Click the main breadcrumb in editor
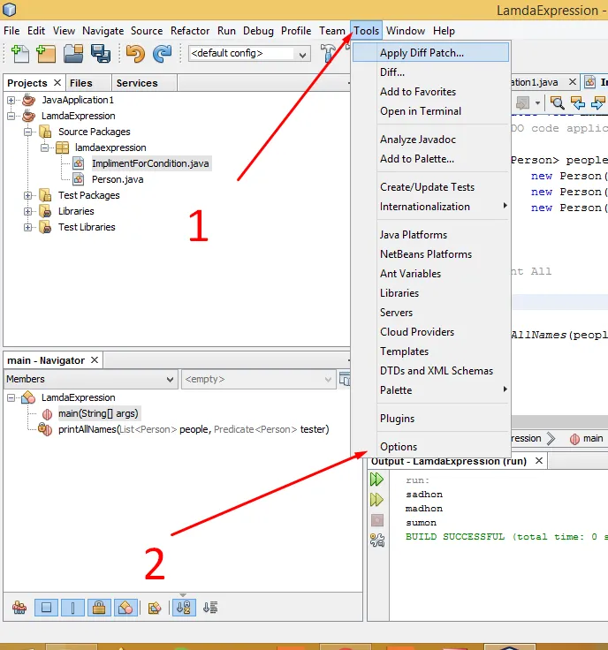Screen dimensions: 608x650 [x=587, y=439]
